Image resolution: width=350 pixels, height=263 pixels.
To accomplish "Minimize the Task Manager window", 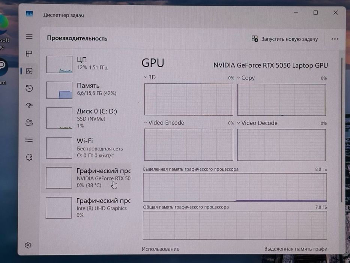I will (296, 12).
